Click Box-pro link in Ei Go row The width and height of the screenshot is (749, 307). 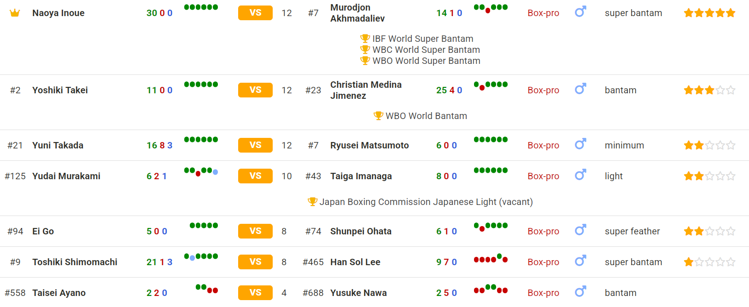[x=543, y=231]
